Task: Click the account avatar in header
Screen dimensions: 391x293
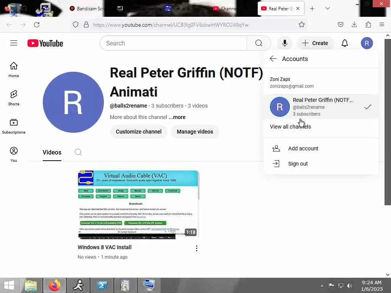Action: click(367, 43)
